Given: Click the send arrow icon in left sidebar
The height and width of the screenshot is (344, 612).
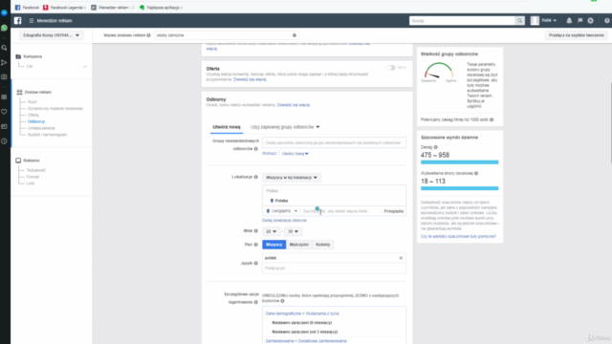Looking at the screenshot, I should click(4, 62).
